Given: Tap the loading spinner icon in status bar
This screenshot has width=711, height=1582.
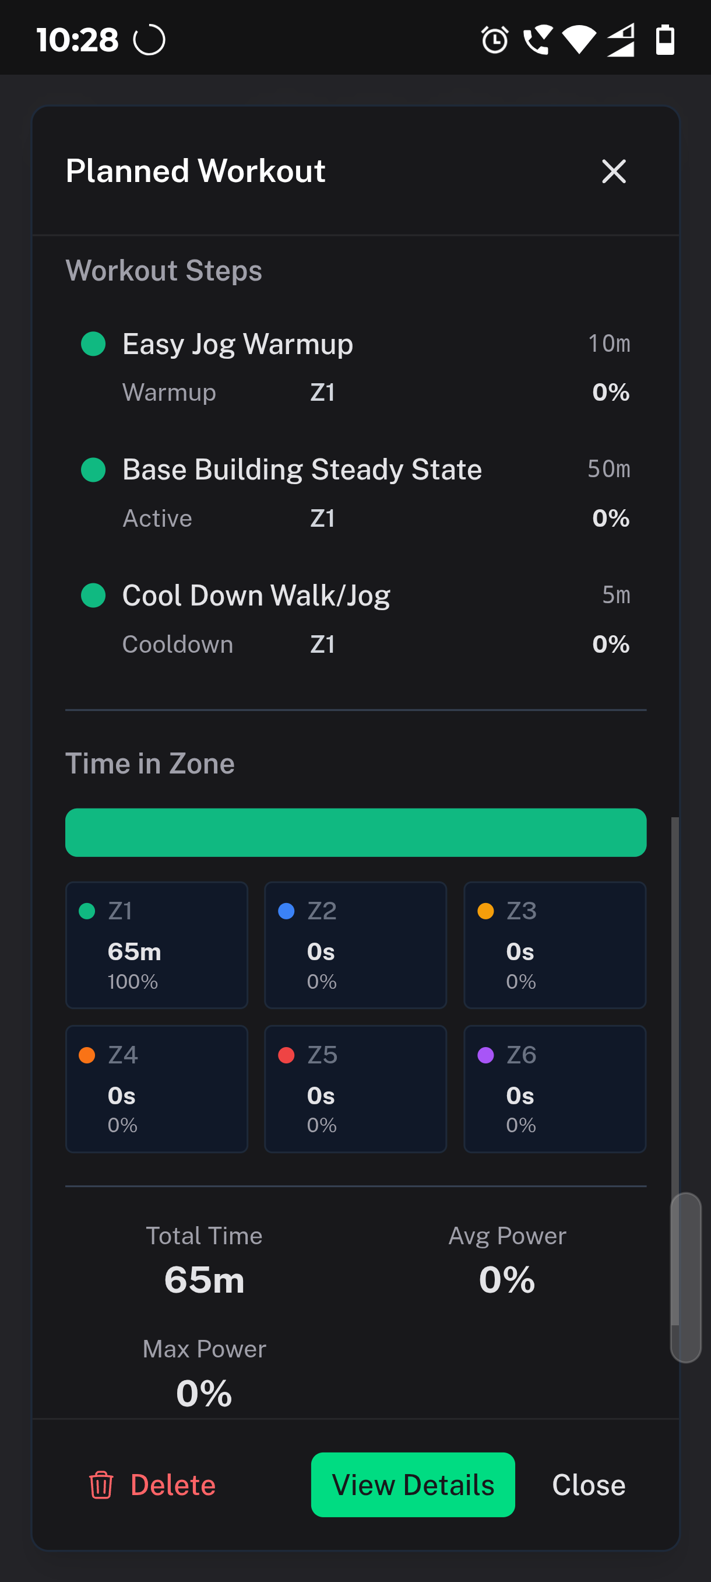Looking at the screenshot, I should pyautogui.click(x=149, y=40).
